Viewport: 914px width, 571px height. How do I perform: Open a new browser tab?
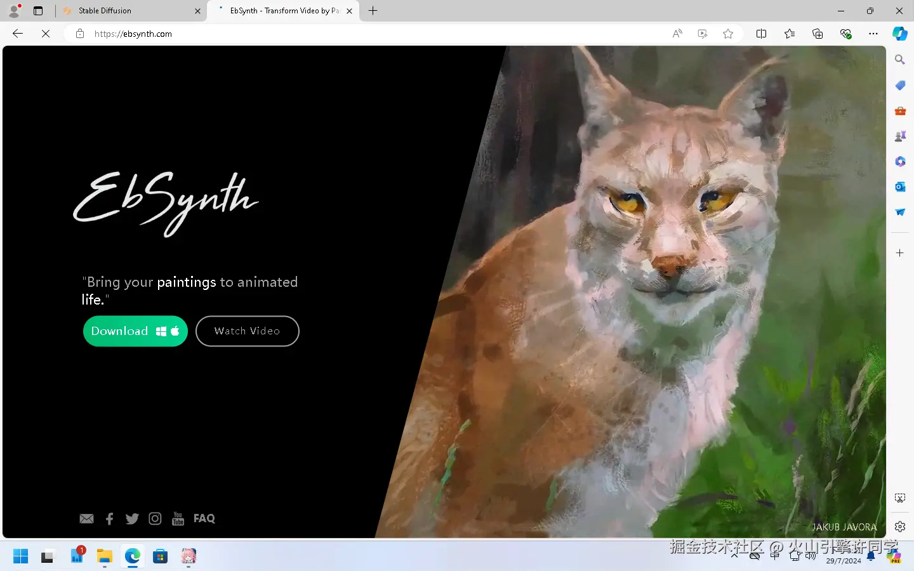[x=373, y=11]
